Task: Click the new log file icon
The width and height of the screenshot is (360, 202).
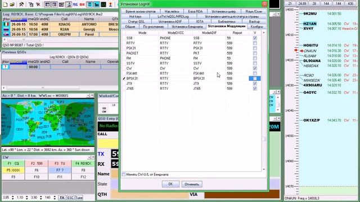Action: (5, 4)
